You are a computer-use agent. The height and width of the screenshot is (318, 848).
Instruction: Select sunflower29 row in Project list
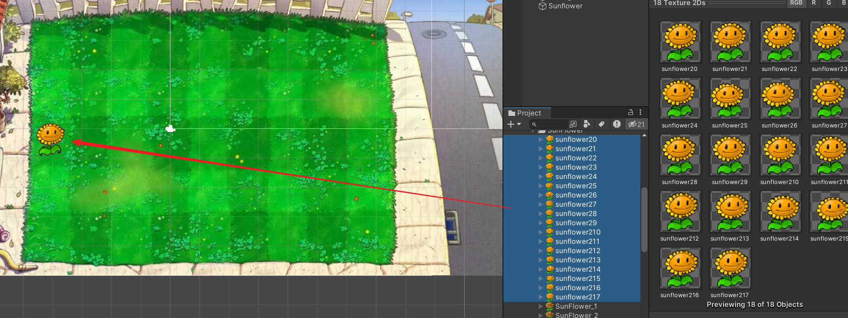(x=572, y=223)
